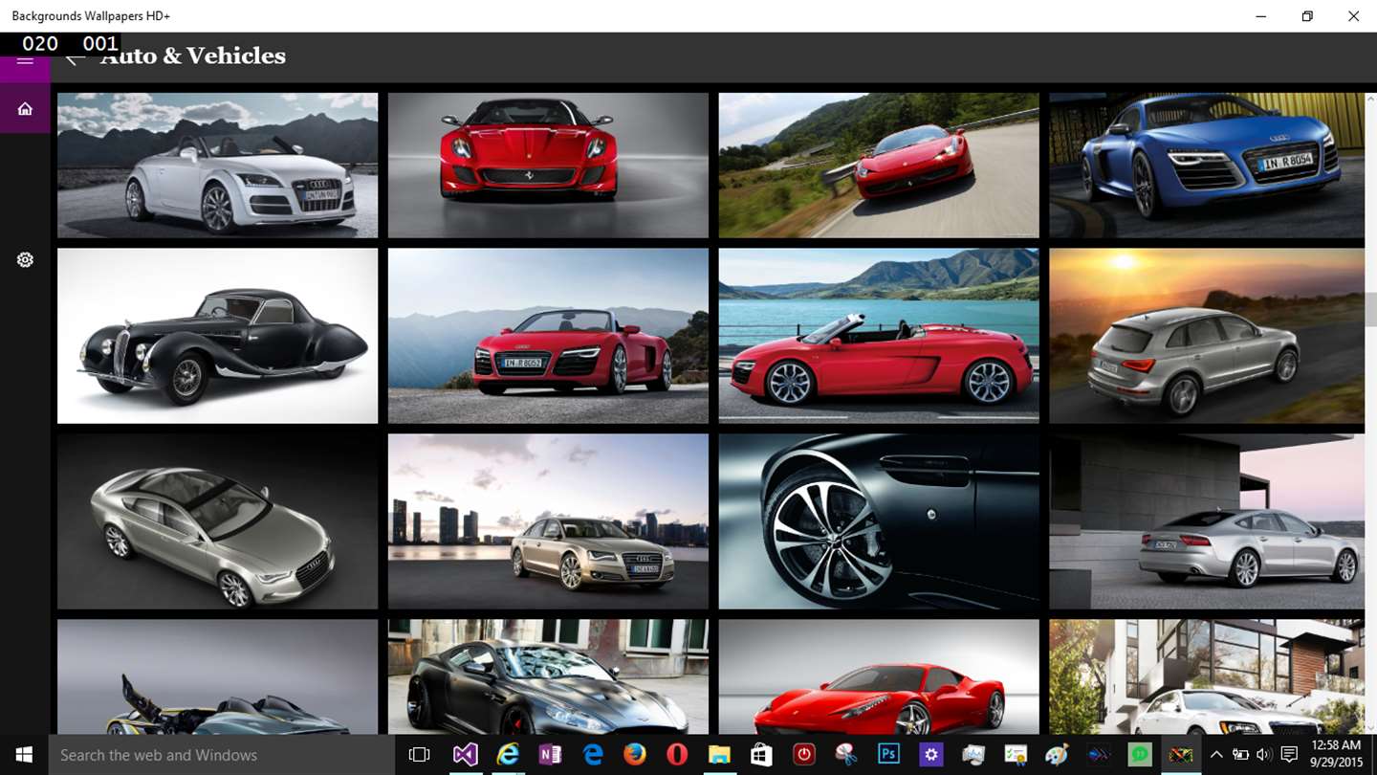Open OneNote from the taskbar
The height and width of the screenshot is (775, 1377).
pyautogui.click(x=550, y=755)
